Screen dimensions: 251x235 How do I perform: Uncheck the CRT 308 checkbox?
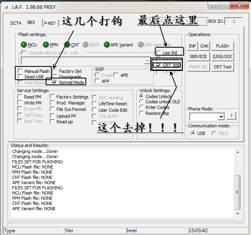point(158,65)
